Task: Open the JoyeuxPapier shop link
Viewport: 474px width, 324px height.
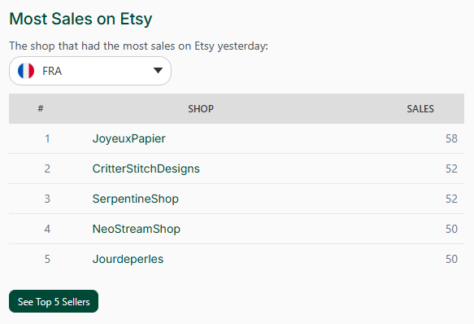Action: click(x=128, y=138)
